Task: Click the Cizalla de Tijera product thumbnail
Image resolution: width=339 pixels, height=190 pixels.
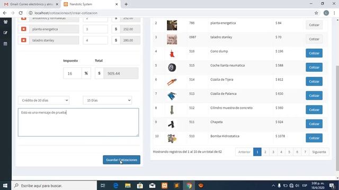Action: pyautogui.click(x=172, y=82)
